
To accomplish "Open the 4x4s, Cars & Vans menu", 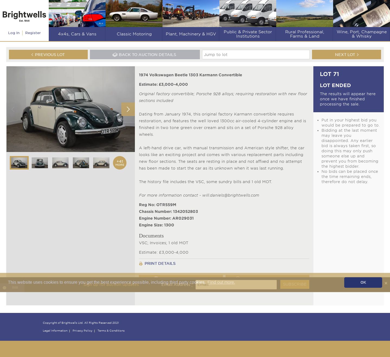I will (77, 34).
